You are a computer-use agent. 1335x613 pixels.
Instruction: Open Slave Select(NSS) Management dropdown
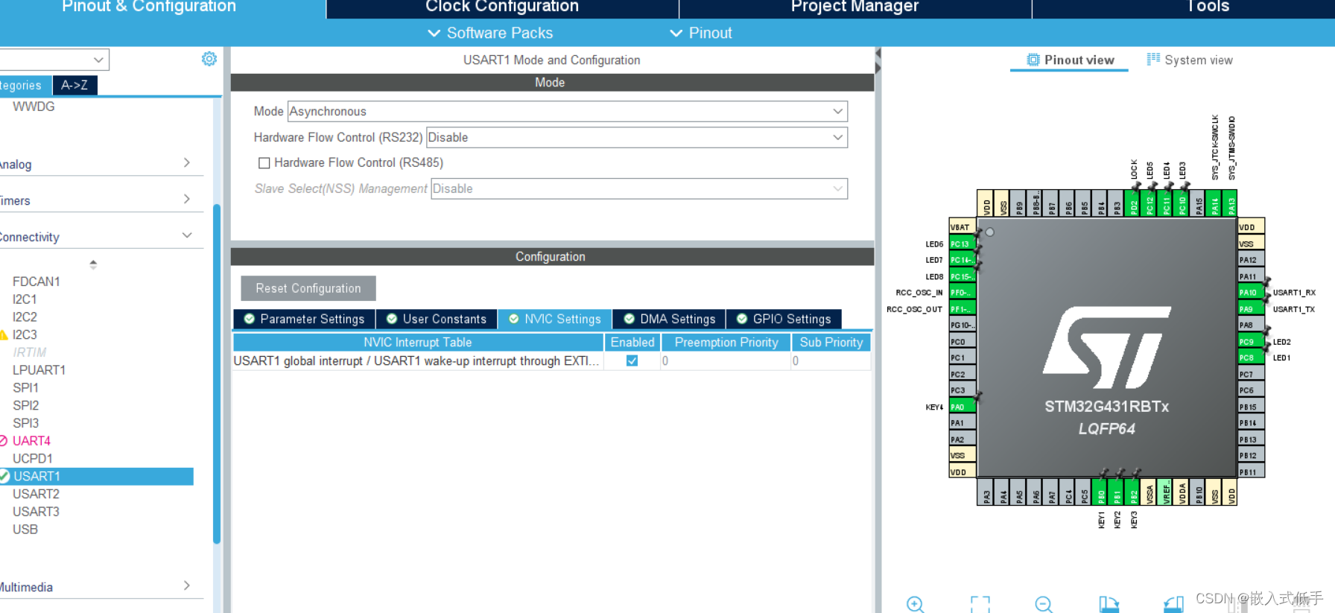point(639,188)
